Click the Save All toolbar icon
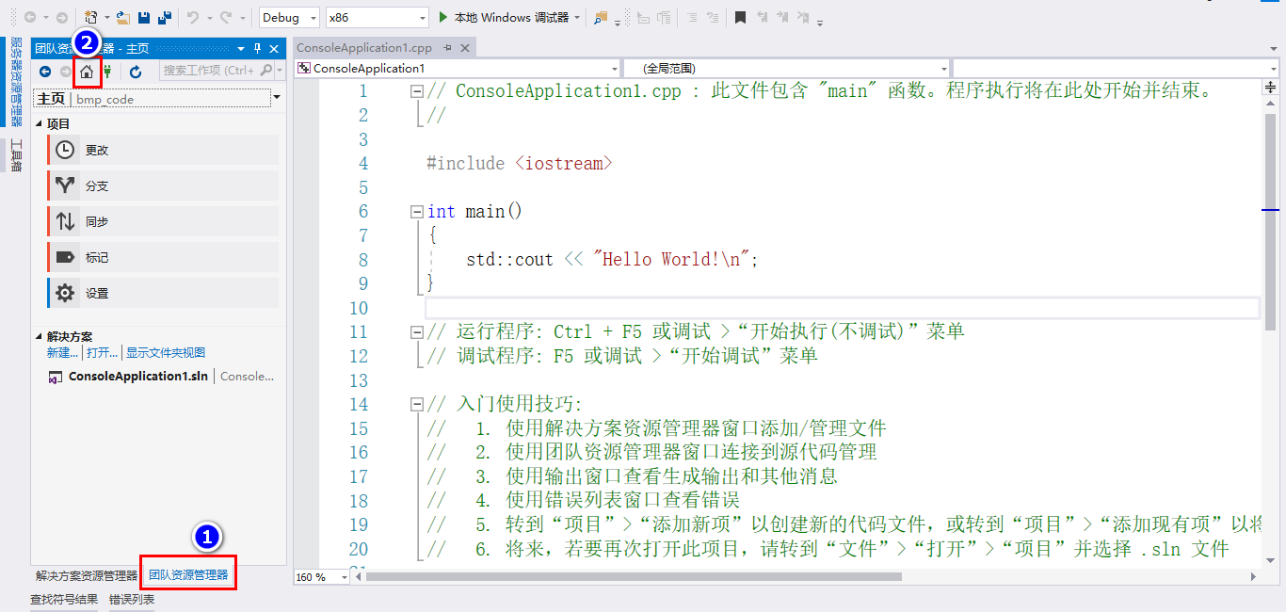 165,17
